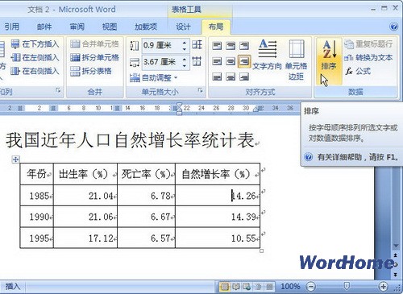The image size is (403, 294).
Task: Select the Layout (布局) tab
Action: click(x=216, y=27)
